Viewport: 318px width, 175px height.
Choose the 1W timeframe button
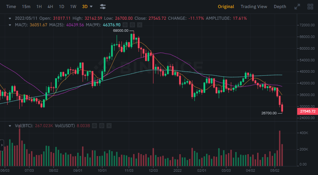(73, 7)
